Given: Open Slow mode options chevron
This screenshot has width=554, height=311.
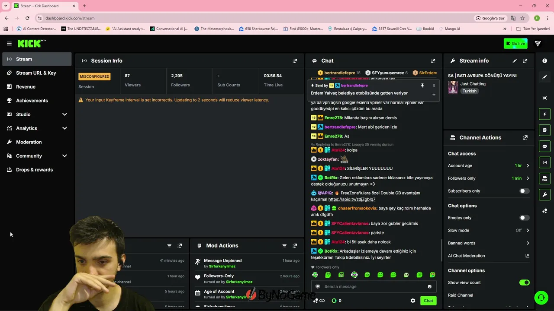Looking at the screenshot, I should [528, 231].
